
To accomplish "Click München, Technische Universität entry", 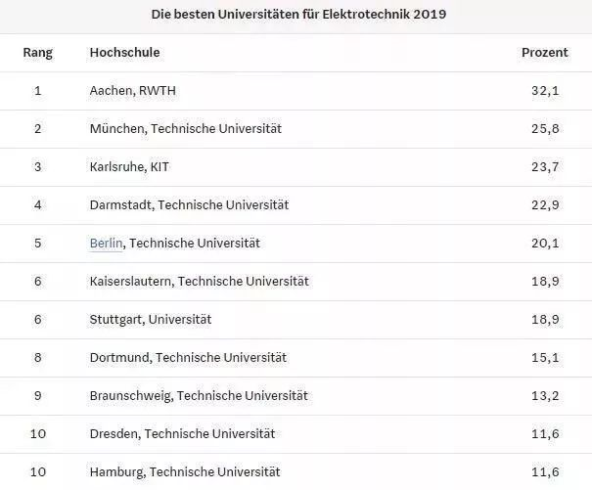I will 185,129.
